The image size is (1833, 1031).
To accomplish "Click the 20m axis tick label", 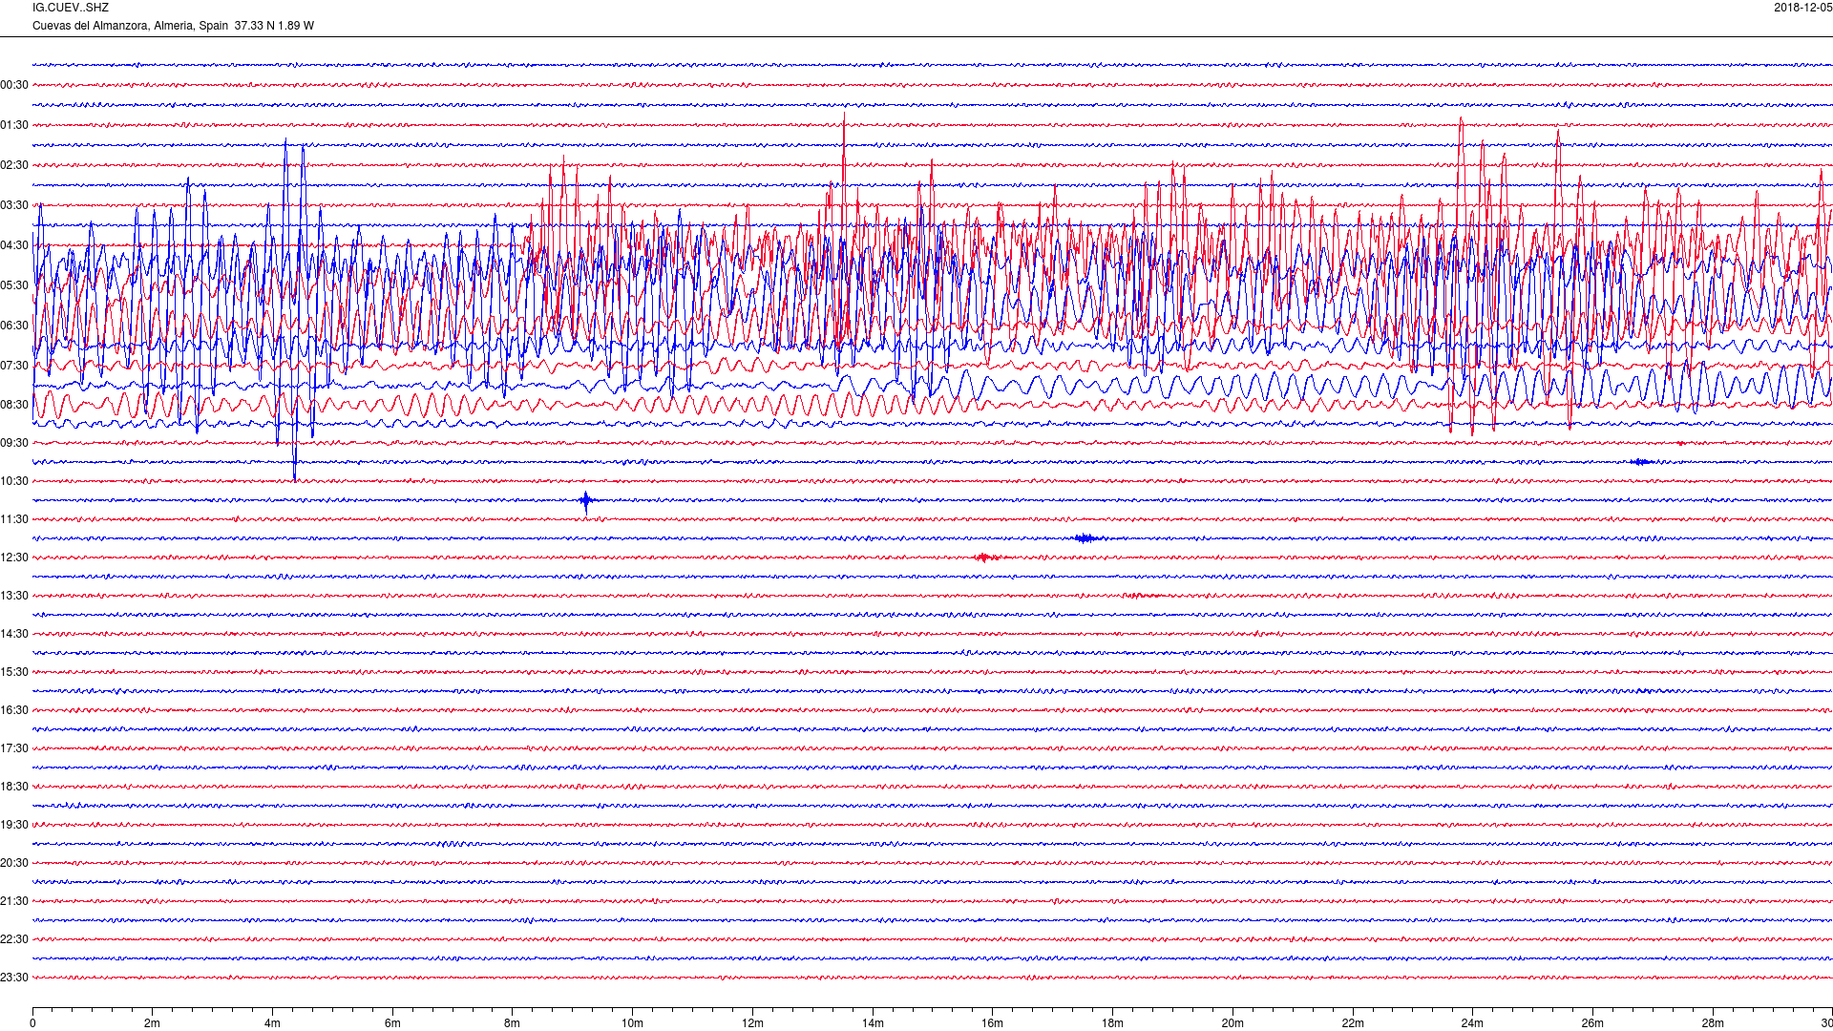I will 1233,1023.
